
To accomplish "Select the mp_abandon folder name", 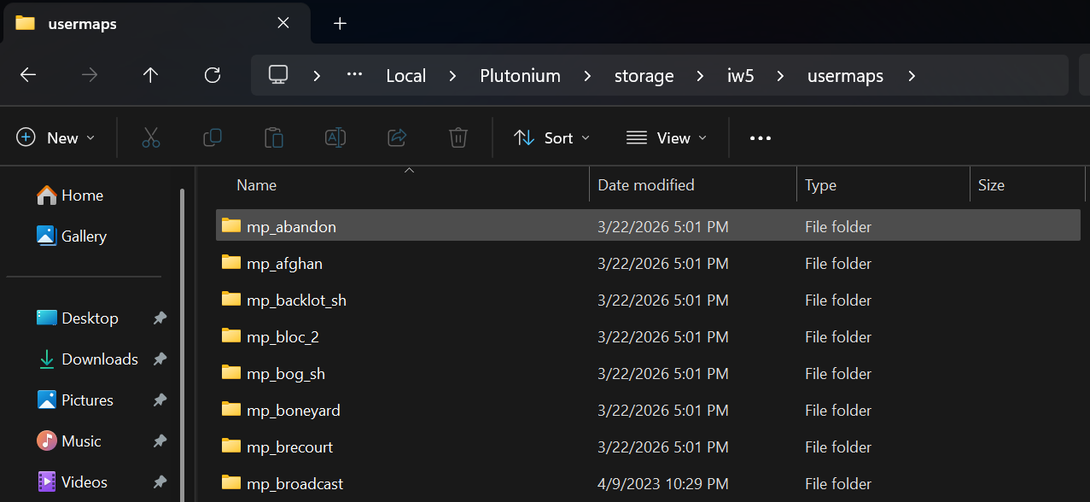I will pyautogui.click(x=291, y=227).
